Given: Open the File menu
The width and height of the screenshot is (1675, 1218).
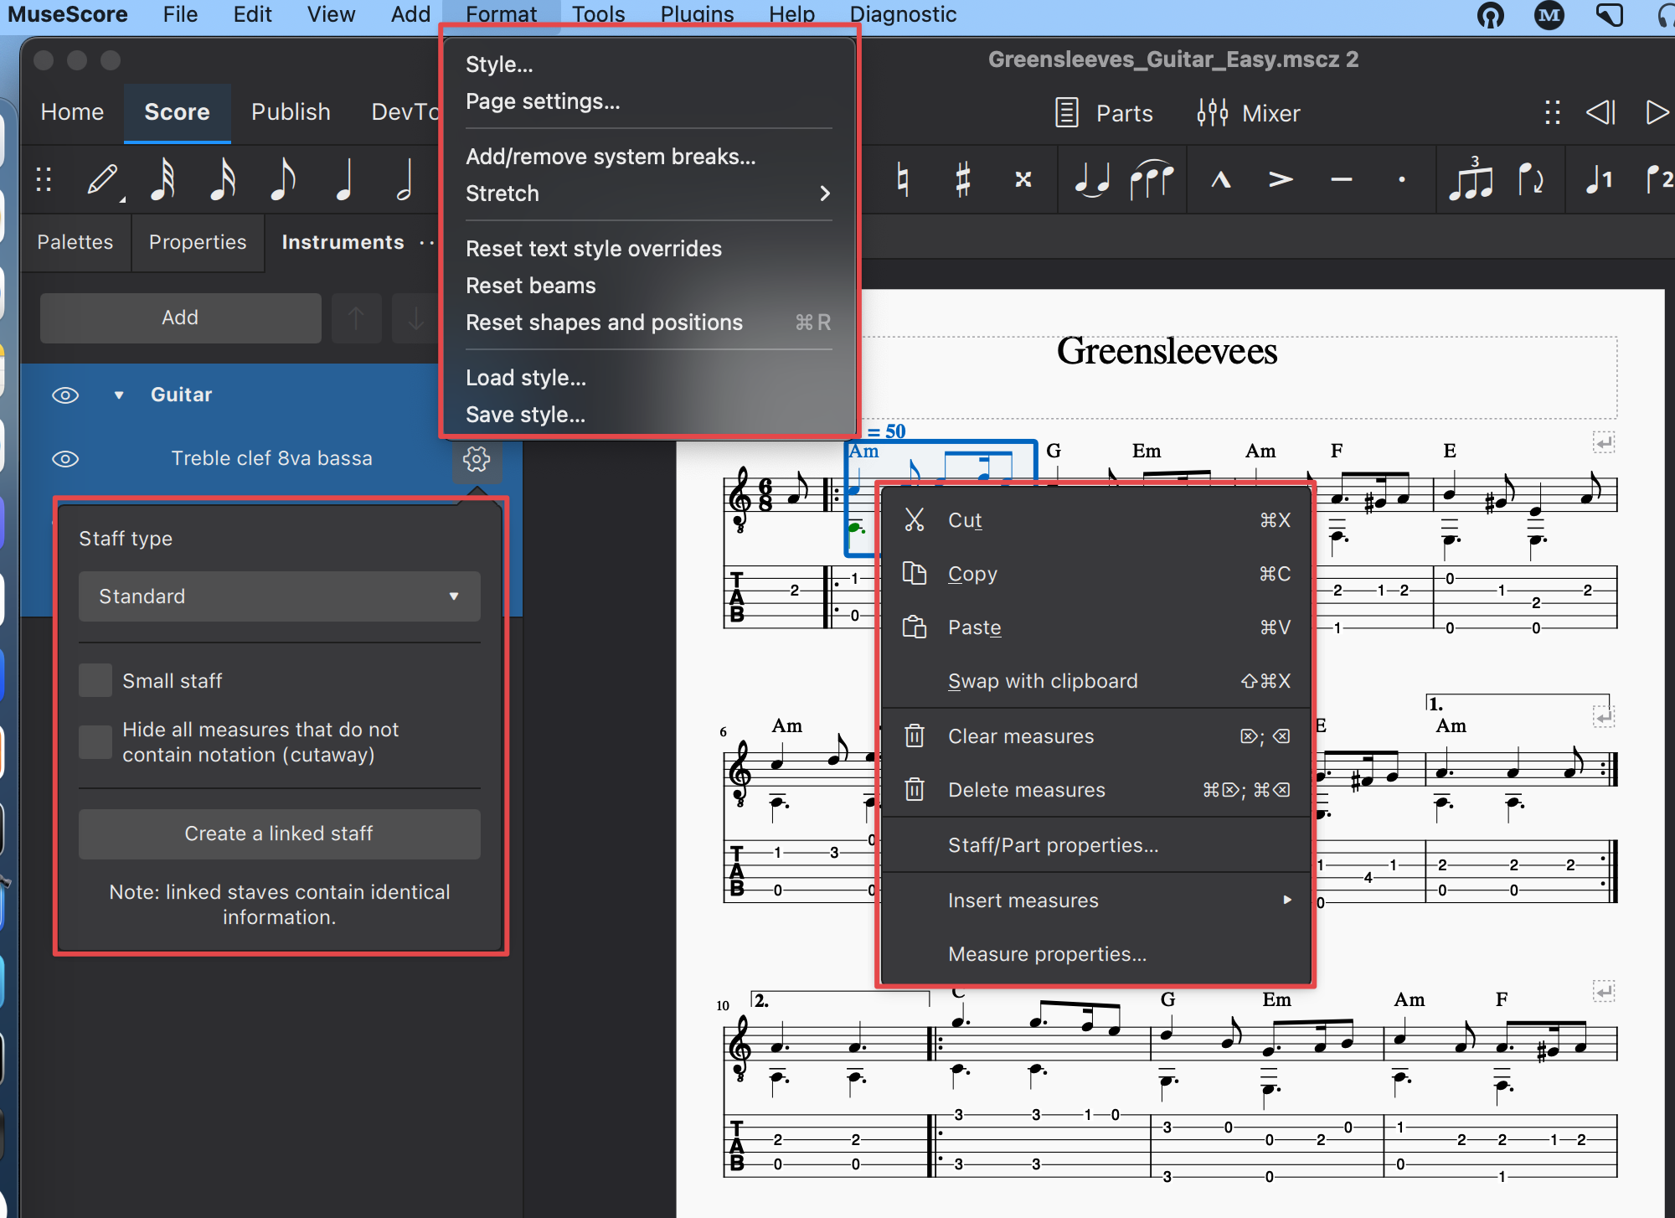Looking at the screenshot, I should pos(180,14).
